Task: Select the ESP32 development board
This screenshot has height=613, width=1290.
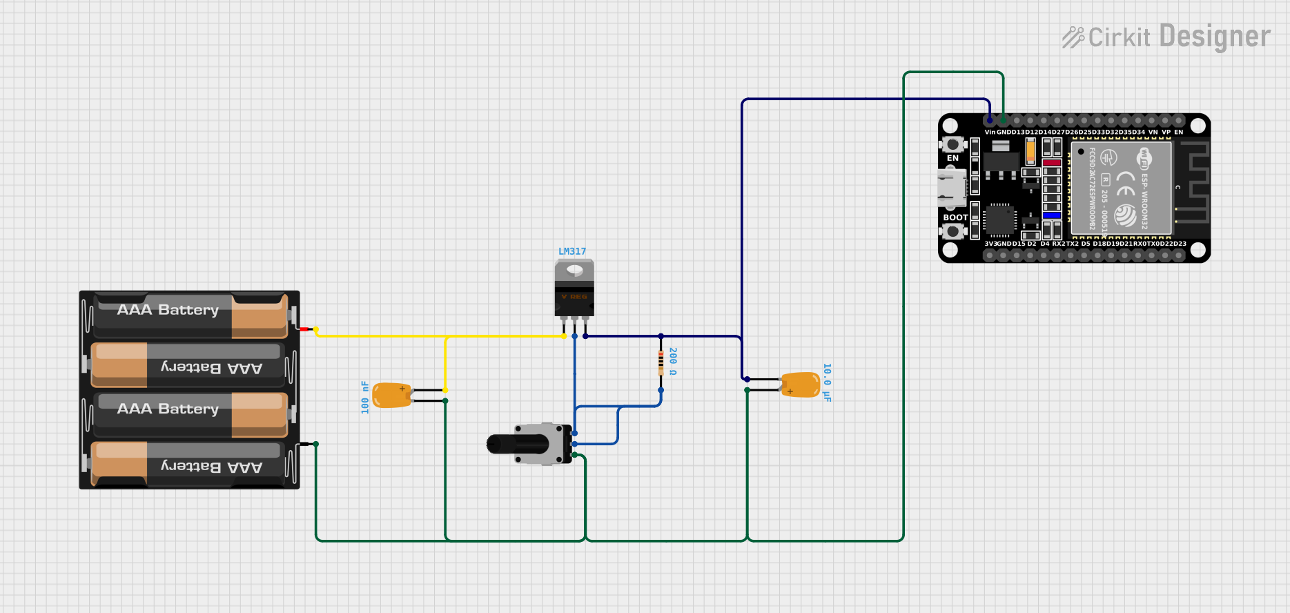Action: 1074,188
